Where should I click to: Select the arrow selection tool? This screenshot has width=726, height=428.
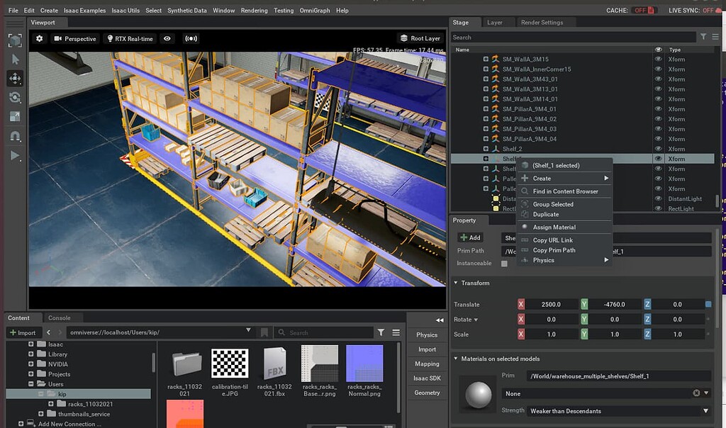point(15,60)
